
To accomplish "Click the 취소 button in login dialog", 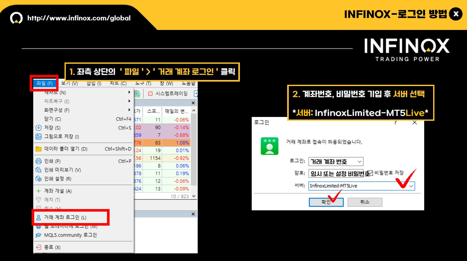I will [365, 202].
